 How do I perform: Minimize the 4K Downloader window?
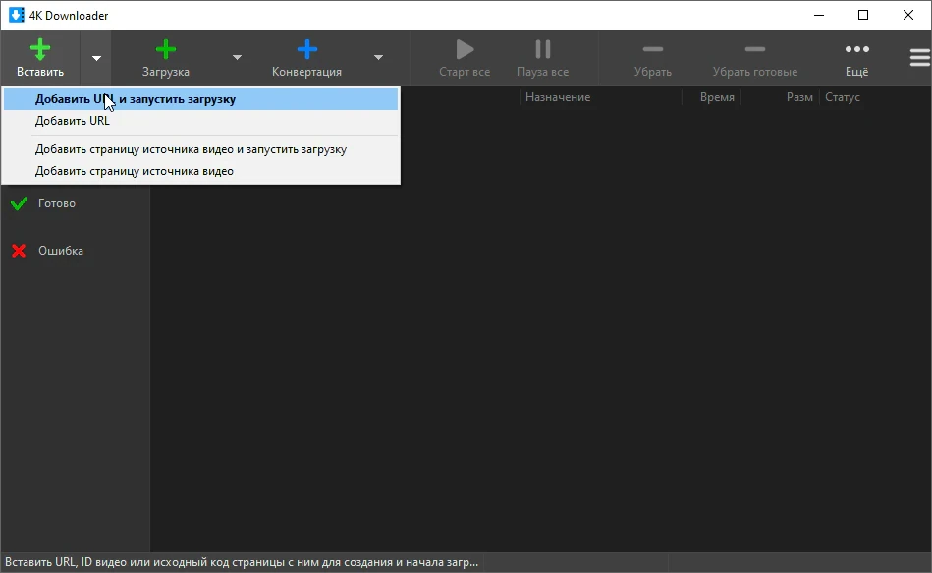point(819,15)
